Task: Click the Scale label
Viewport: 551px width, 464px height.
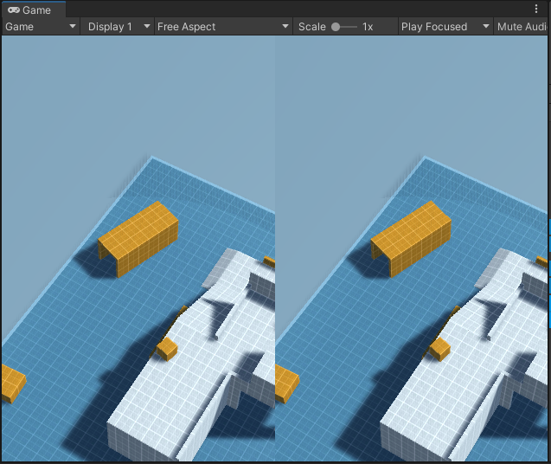Action: (x=312, y=27)
